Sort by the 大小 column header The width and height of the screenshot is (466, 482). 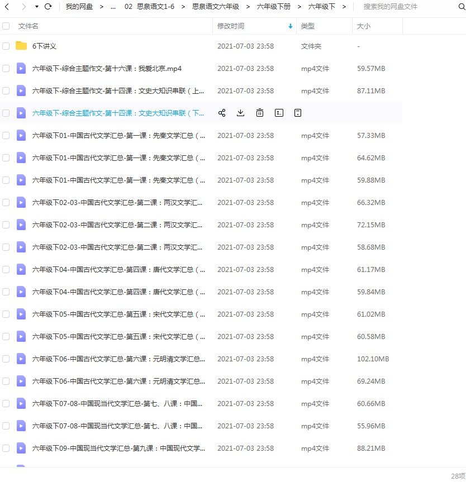pyautogui.click(x=364, y=26)
